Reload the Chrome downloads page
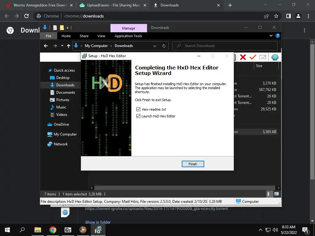Viewport: 315px width, 236px height. (x=26, y=16)
